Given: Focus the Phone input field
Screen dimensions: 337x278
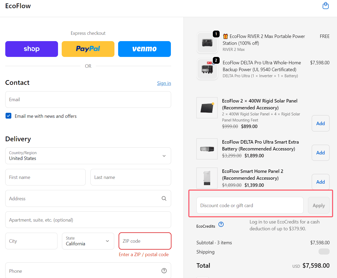Looking at the screenshot, I should [x=88, y=271].
